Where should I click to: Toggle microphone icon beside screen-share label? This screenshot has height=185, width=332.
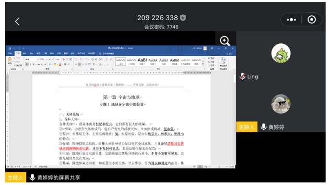tap(32, 177)
